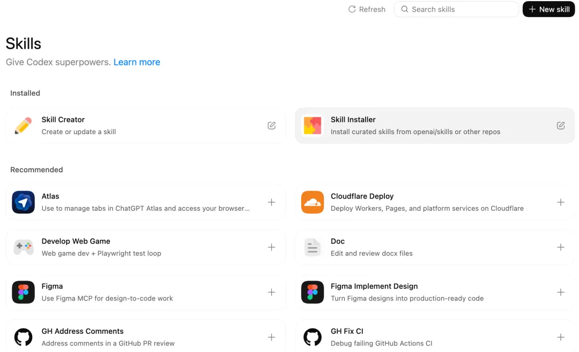Add the Figma skill via plus icon
Image resolution: width=579 pixels, height=352 pixels.
[x=272, y=292]
